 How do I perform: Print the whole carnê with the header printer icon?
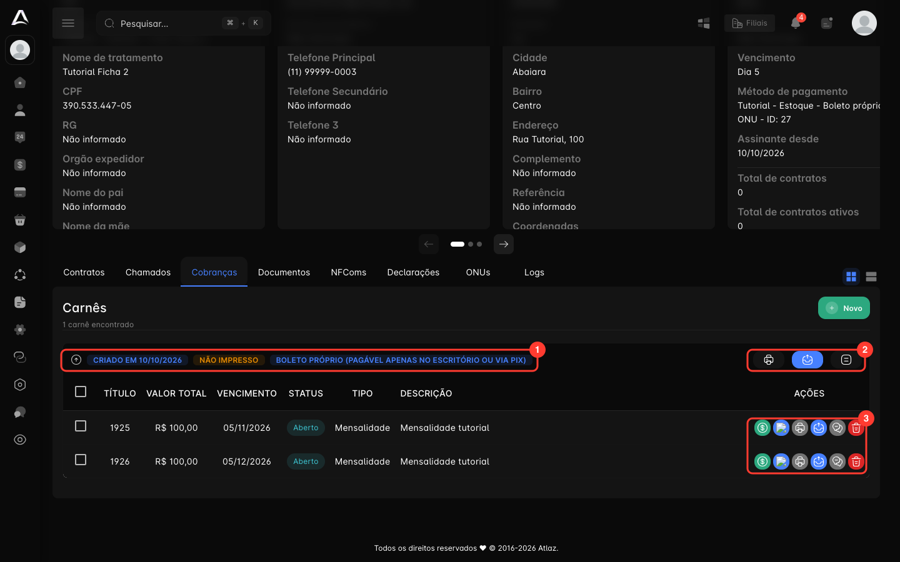click(x=769, y=360)
